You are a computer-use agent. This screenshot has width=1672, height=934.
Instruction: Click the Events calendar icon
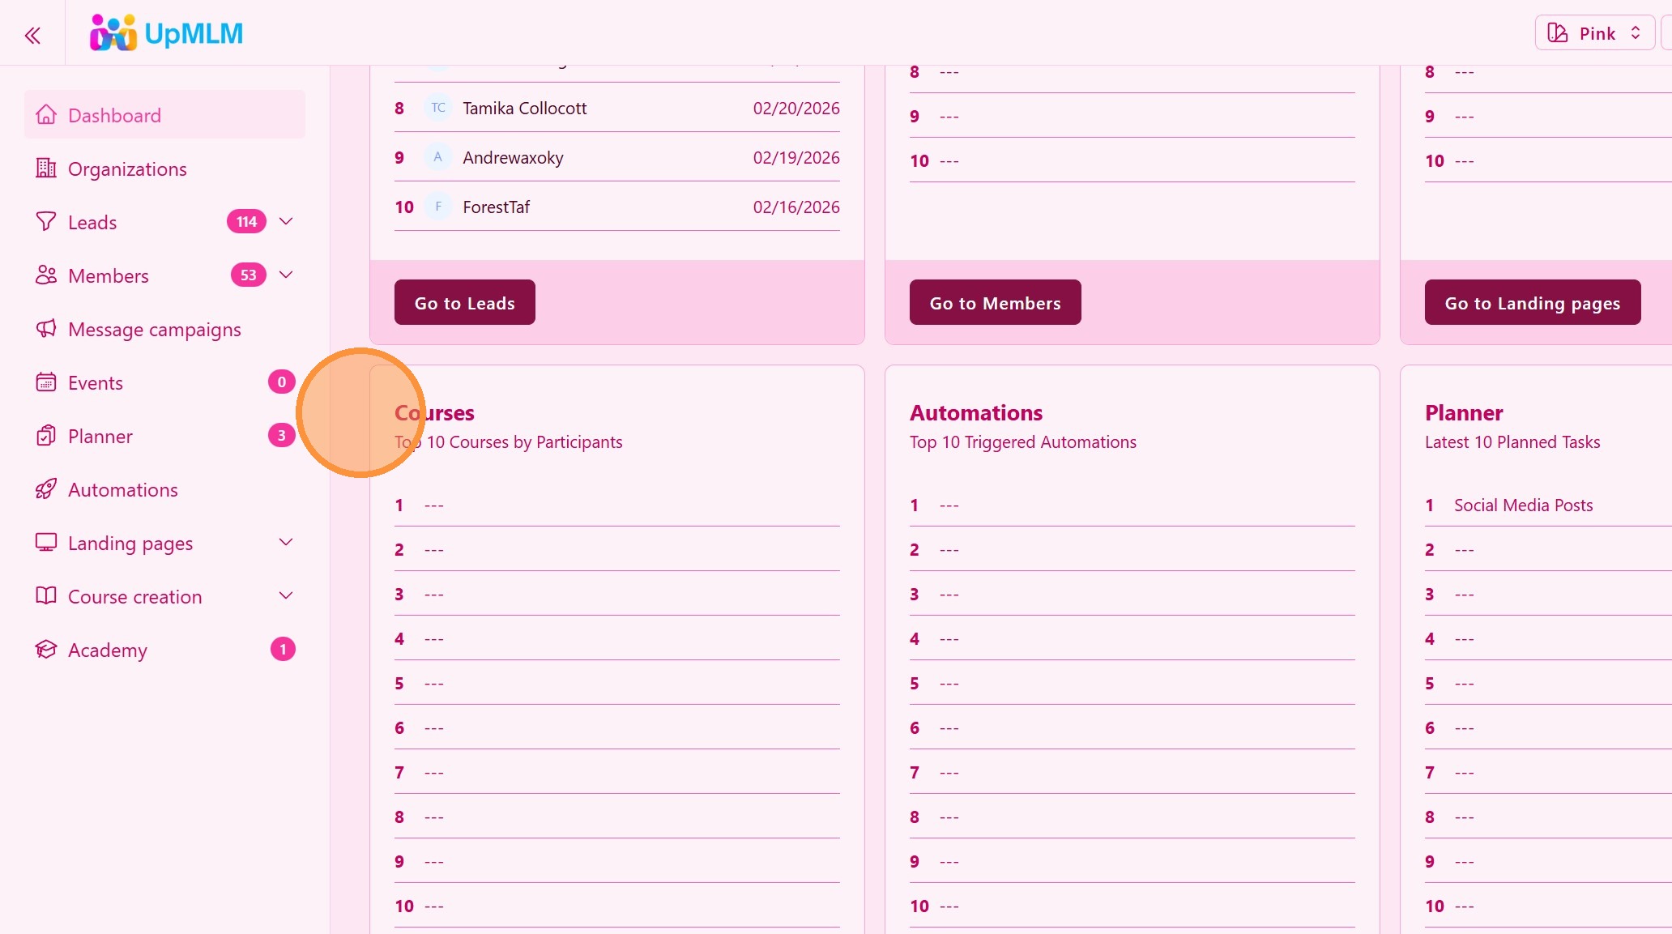[46, 382]
